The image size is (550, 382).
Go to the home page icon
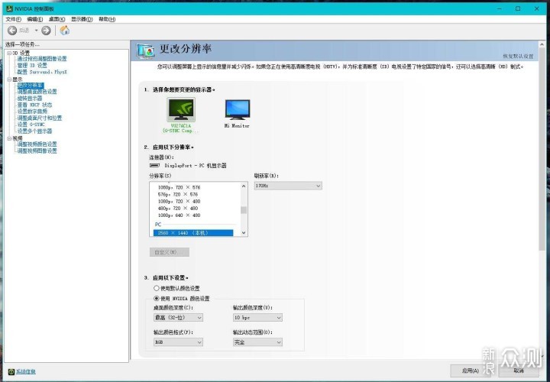[64, 31]
